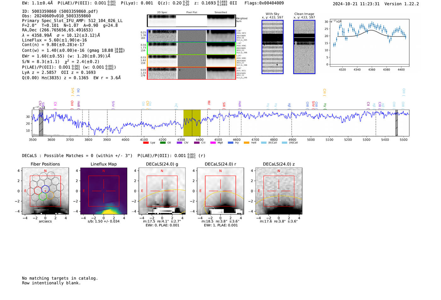441x300 pixels.
Task: Click the yellow highlighted band in spectrum
Action: click(192, 123)
